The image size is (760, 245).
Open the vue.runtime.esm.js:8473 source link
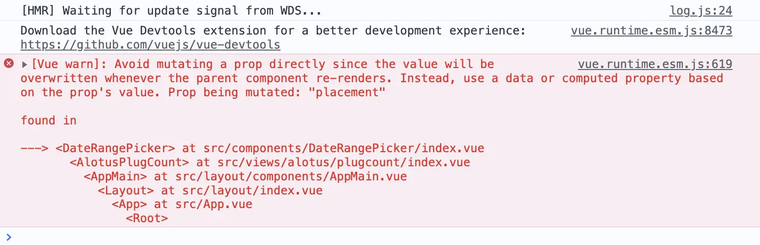tap(651, 31)
